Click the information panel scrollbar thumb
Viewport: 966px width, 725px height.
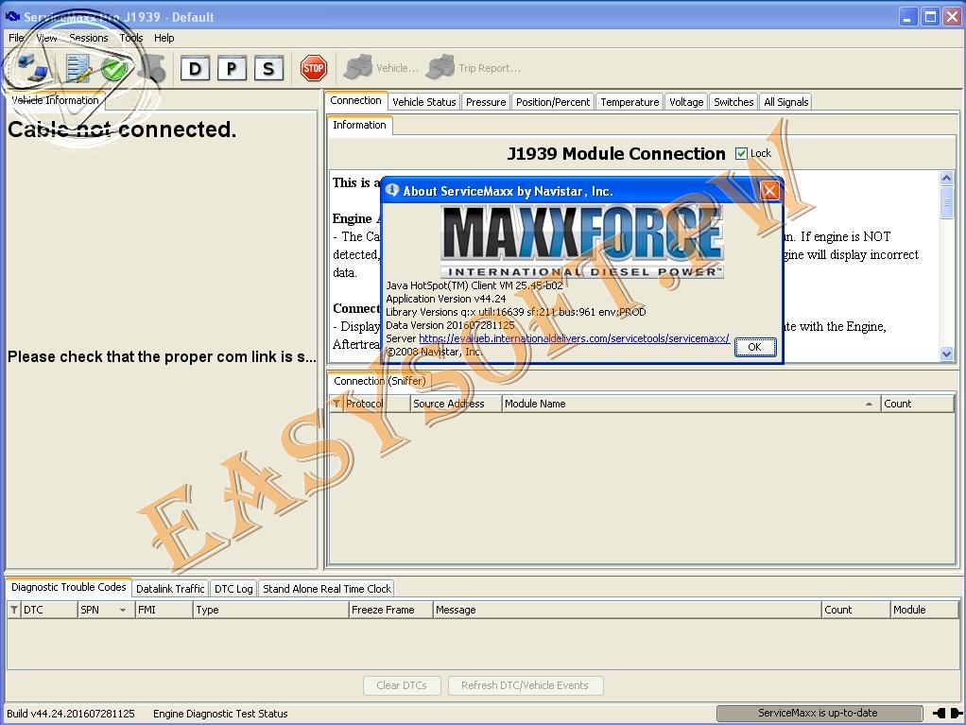pyautogui.click(x=946, y=203)
